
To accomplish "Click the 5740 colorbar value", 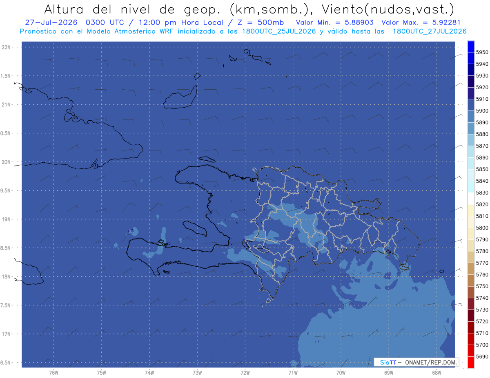I will coord(482,298).
